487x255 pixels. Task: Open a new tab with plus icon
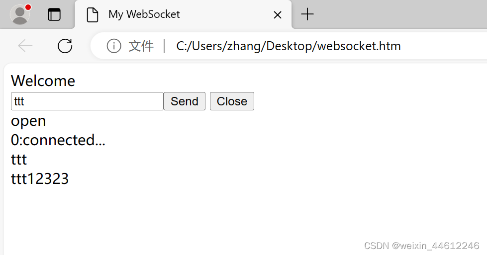click(x=307, y=14)
